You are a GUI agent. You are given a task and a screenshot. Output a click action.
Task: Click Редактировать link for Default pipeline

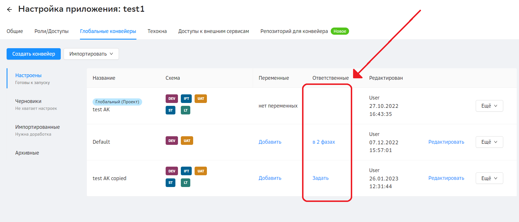[x=446, y=142]
